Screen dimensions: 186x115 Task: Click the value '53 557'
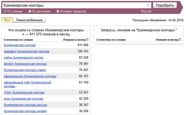pos(84,92)
